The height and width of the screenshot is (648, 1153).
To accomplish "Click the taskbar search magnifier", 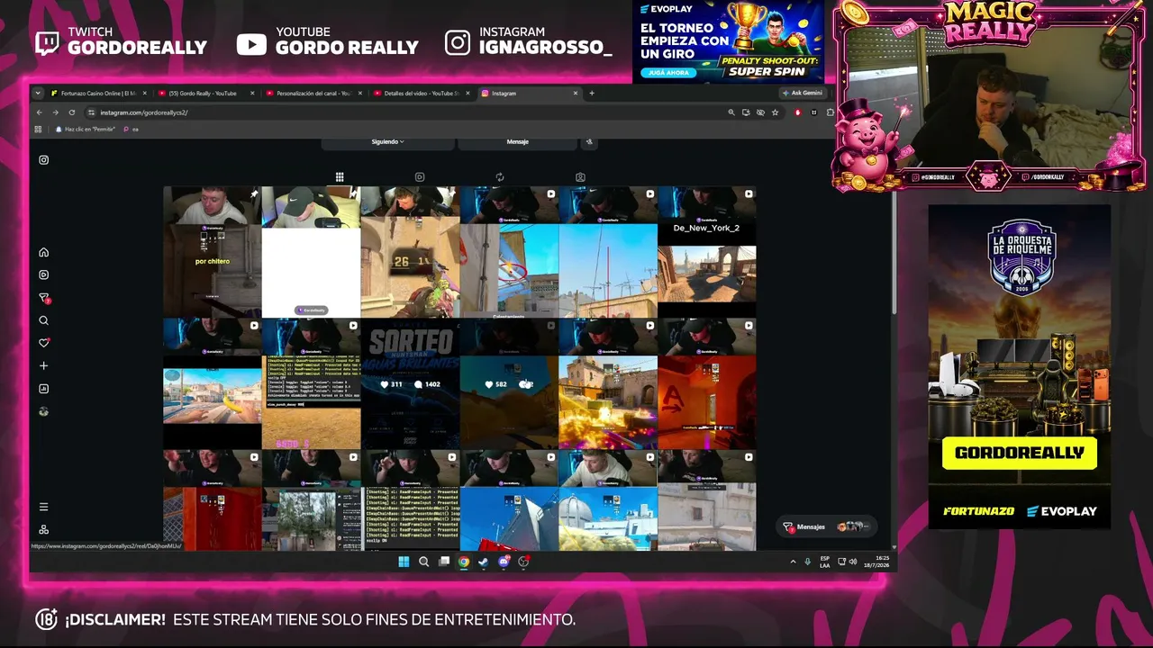I will tap(423, 562).
